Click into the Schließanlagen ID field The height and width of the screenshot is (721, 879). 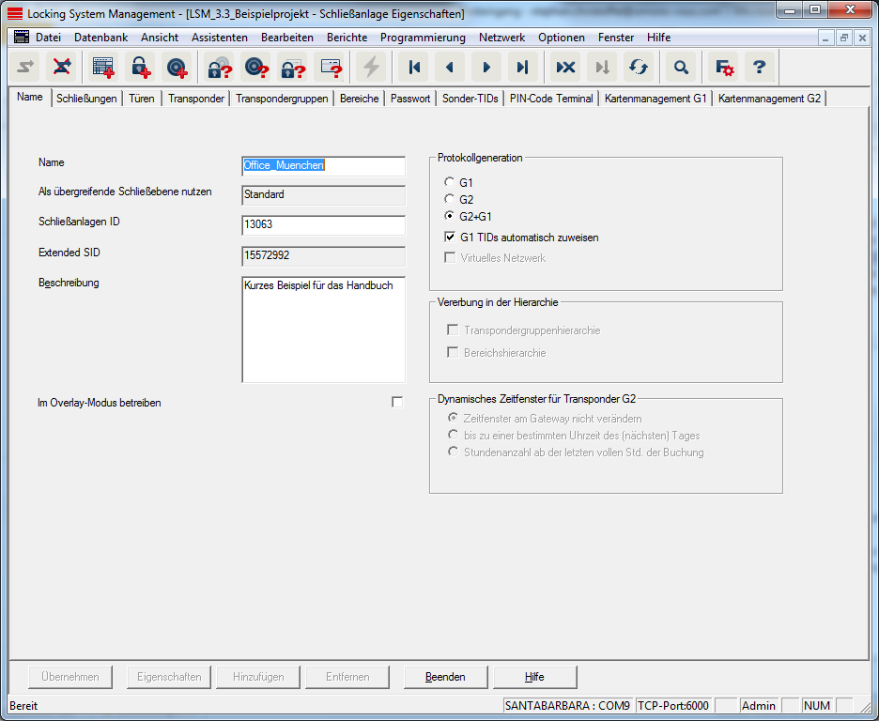323,225
